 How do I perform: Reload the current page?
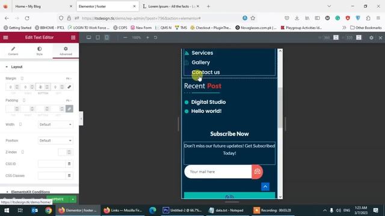27,18
